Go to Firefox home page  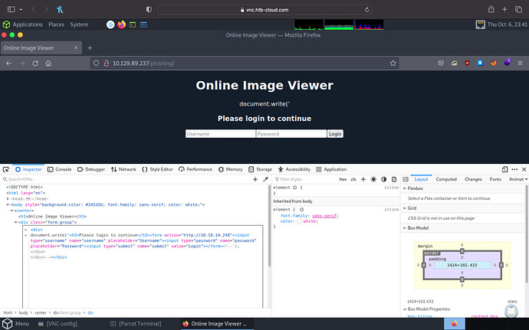48,64
